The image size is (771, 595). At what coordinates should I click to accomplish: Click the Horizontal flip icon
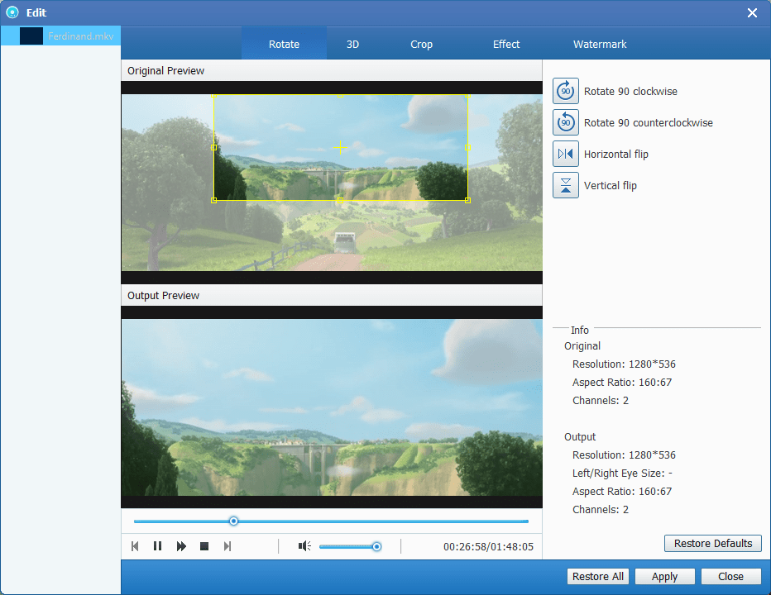click(x=566, y=154)
